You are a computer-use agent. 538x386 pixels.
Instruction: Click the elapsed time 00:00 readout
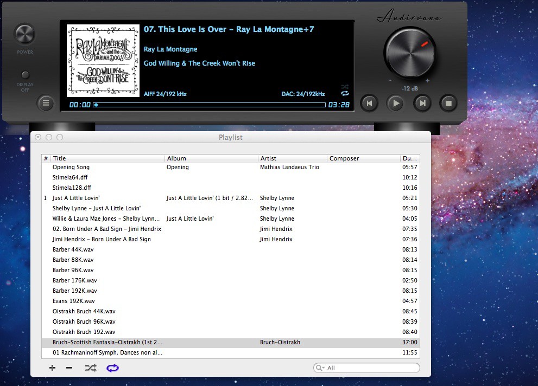pos(80,105)
